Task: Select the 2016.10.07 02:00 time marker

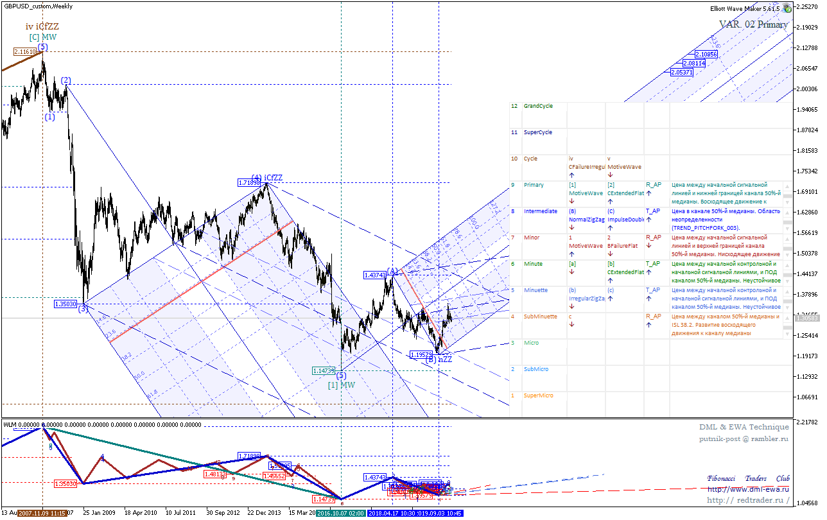Action: pos(342,514)
